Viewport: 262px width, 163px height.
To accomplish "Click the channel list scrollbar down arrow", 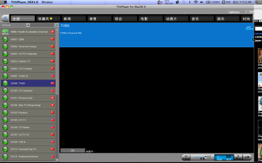I will [x=57, y=160].
